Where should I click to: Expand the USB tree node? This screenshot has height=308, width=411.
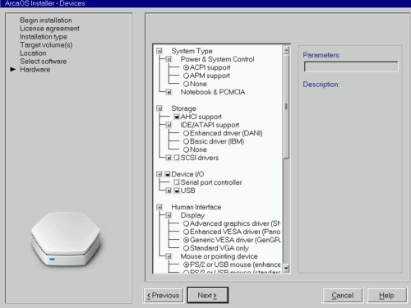(169, 191)
